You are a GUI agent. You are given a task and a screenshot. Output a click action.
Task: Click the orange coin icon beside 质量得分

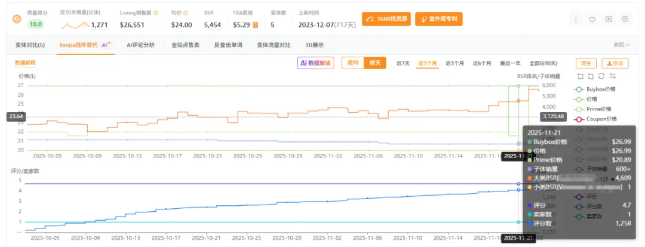tap(17, 19)
